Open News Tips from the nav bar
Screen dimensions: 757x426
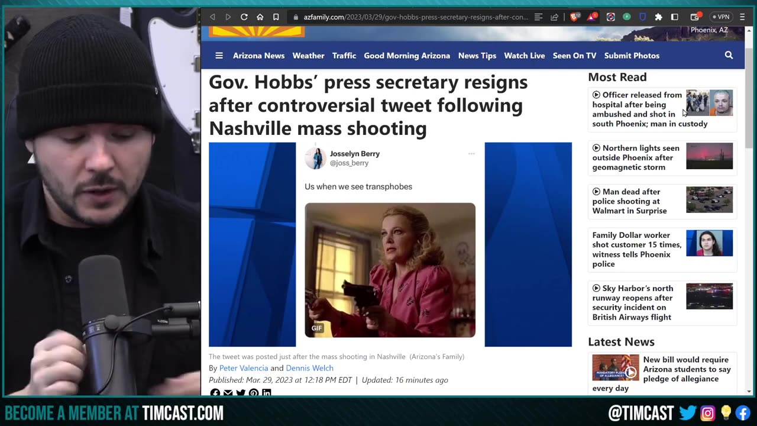(x=477, y=56)
